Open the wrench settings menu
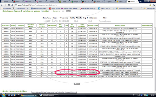Screen dimensions: 156x97 click(154, 5)
